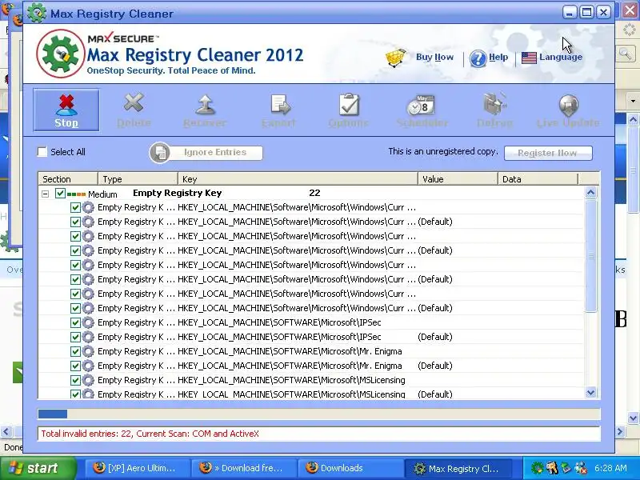Image resolution: width=640 pixels, height=480 pixels.
Task: Click the Register Now button
Action: (x=548, y=153)
